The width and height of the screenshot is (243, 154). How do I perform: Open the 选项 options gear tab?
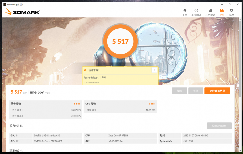tap(231, 12)
